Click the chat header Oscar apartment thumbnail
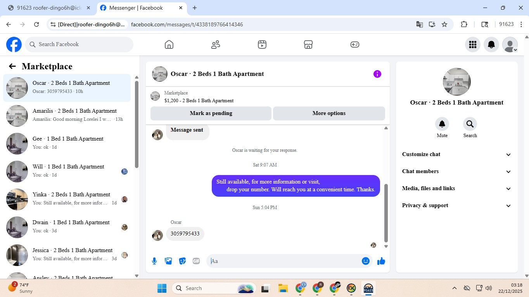529x297 pixels. click(x=160, y=74)
